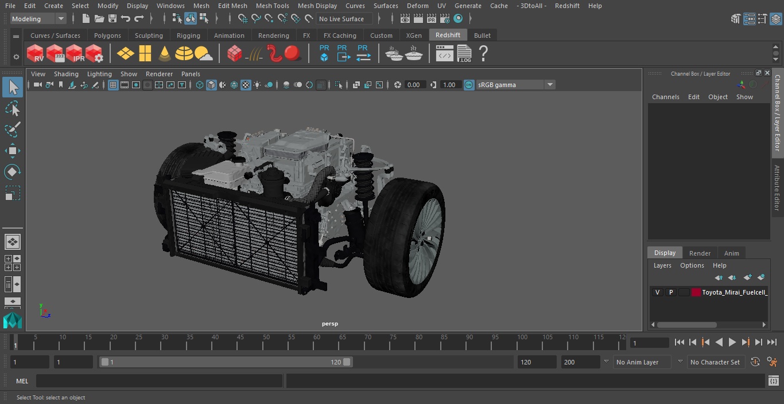
Task: Open the Redshift menu in menu bar
Action: (x=567, y=6)
